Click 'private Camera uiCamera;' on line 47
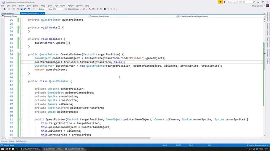Image resolution: width=270 pixels, height=151 pixels. click(54, 104)
